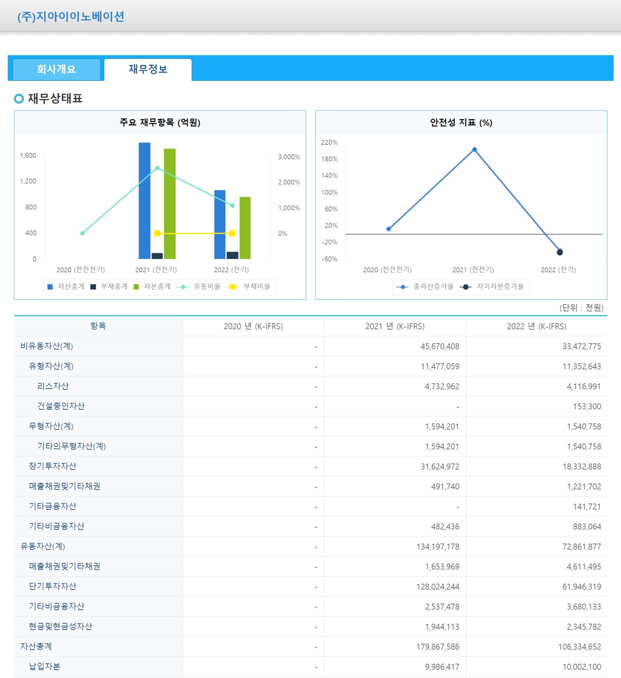
Task: Click the 주요 재무항목 (억원) chart title
Action: pos(160,123)
